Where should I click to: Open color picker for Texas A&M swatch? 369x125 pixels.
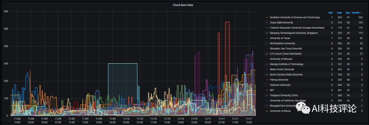click(267, 23)
